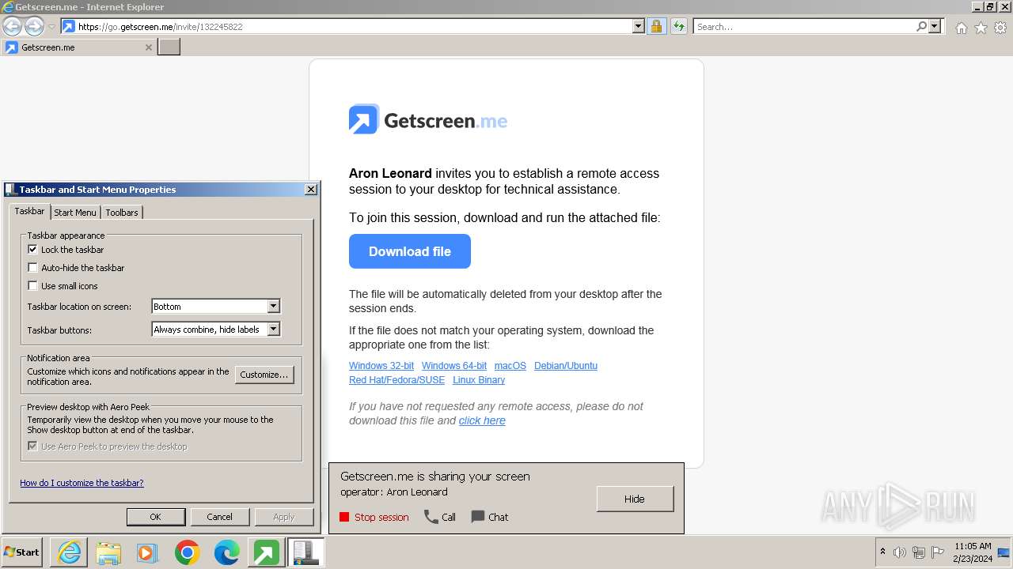
Task: Launch Google Chrome from the taskbar
Action: click(x=187, y=552)
